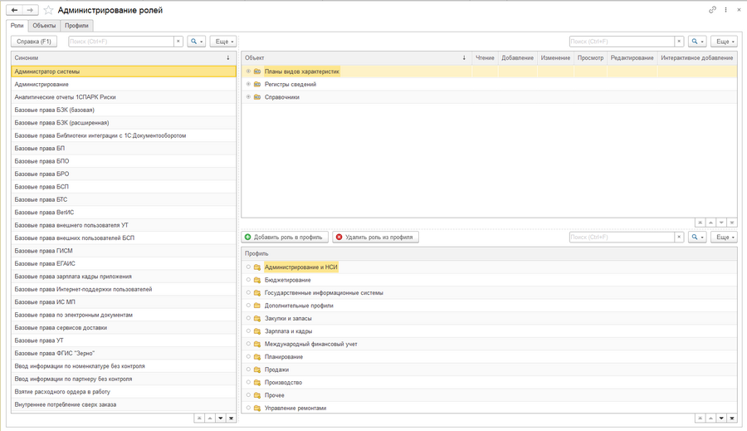747x431 pixels.
Task: Jump to last row of profile list
Action: tap(732, 418)
